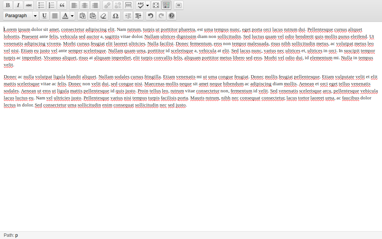Toggle the kitchen sink toolbar row
The image size is (382, 239).
pyautogui.click(x=166, y=5)
